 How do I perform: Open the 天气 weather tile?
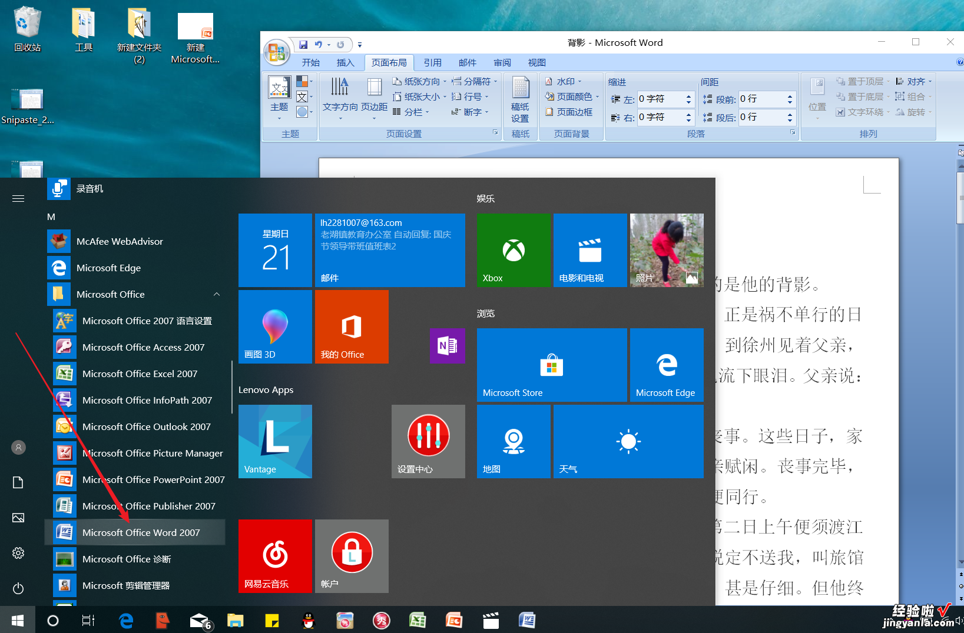point(628,441)
